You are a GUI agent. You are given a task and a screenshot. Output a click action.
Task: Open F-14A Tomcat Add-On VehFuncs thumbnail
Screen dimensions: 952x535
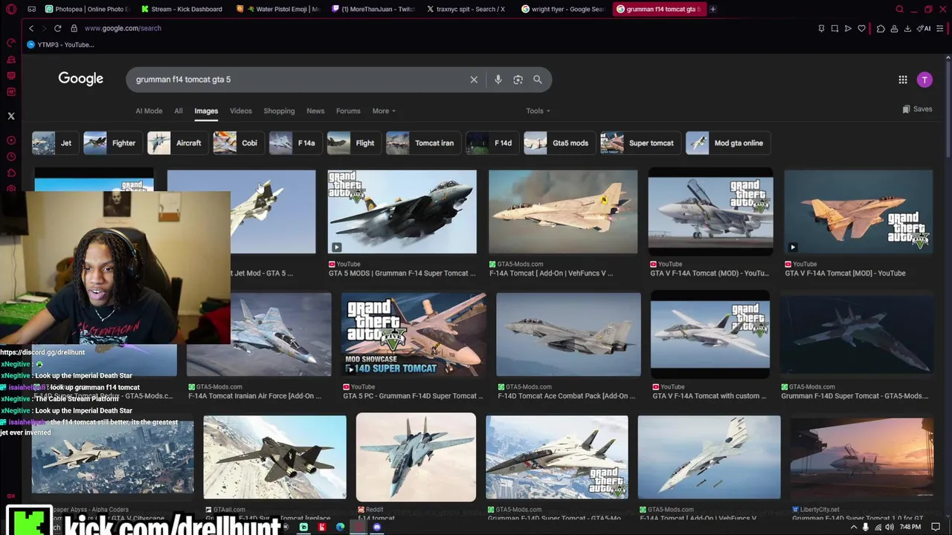pyautogui.click(x=563, y=212)
